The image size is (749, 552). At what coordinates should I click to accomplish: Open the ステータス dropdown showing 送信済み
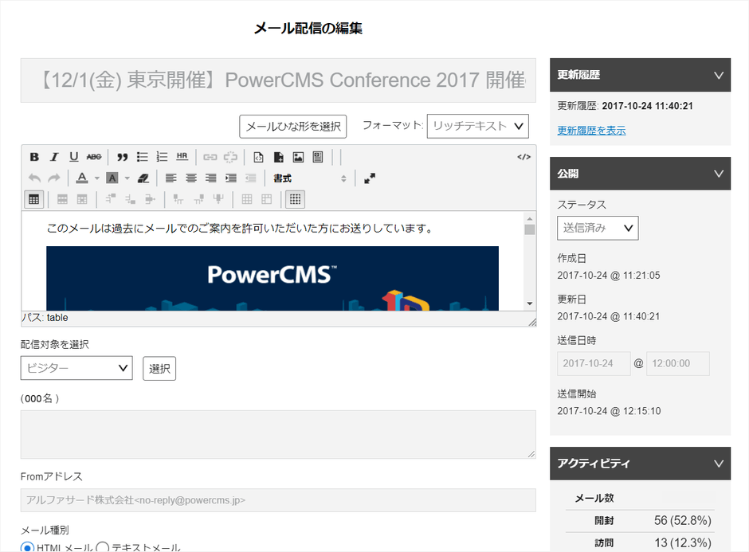point(597,228)
